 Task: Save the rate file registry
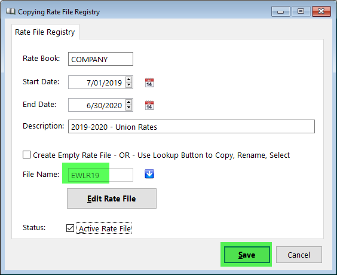(x=247, y=255)
